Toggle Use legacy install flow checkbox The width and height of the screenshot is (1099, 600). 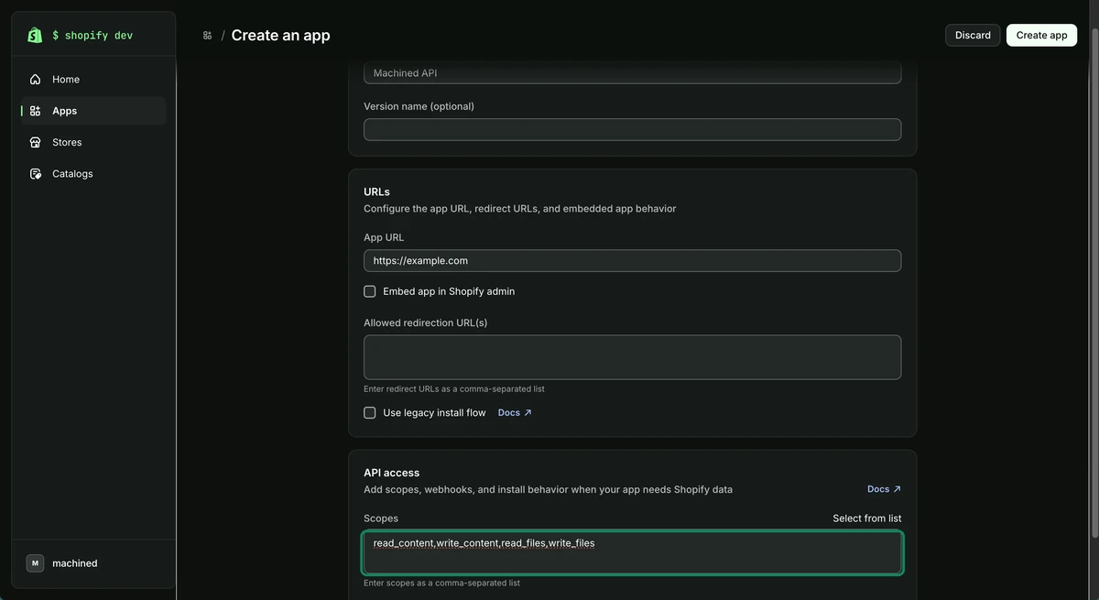370,413
